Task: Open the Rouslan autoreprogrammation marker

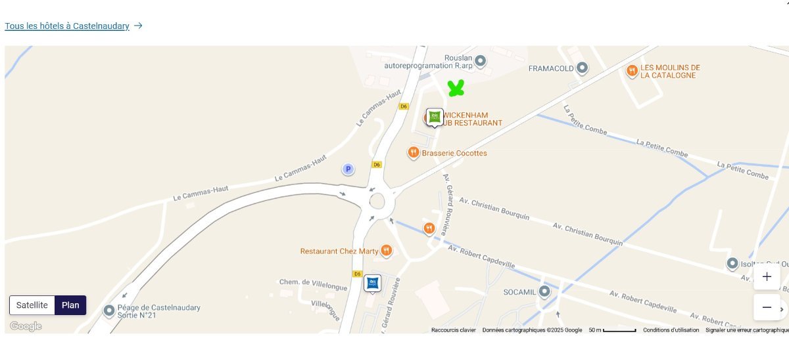Action: click(x=481, y=62)
